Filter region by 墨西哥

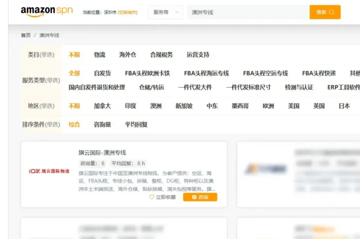coord(240,106)
